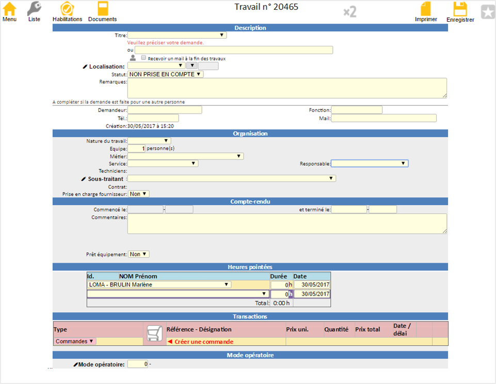Click the Fonction input field
496x384 pixels.
(x=357, y=110)
